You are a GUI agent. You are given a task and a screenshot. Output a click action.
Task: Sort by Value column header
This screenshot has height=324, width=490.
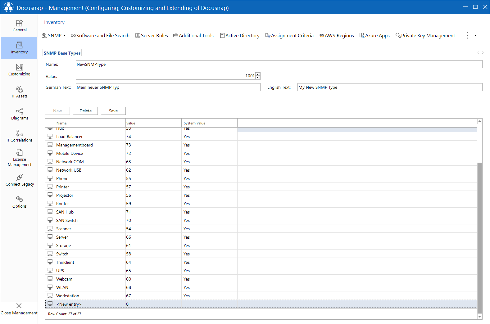click(x=154, y=123)
